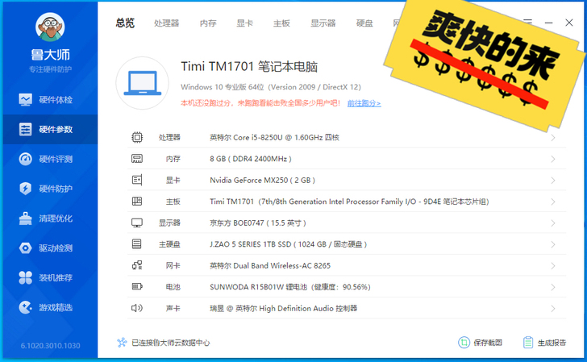Open 清理优化 in the sidebar
The height and width of the screenshot is (362, 587).
pyautogui.click(x=50, y=218)
